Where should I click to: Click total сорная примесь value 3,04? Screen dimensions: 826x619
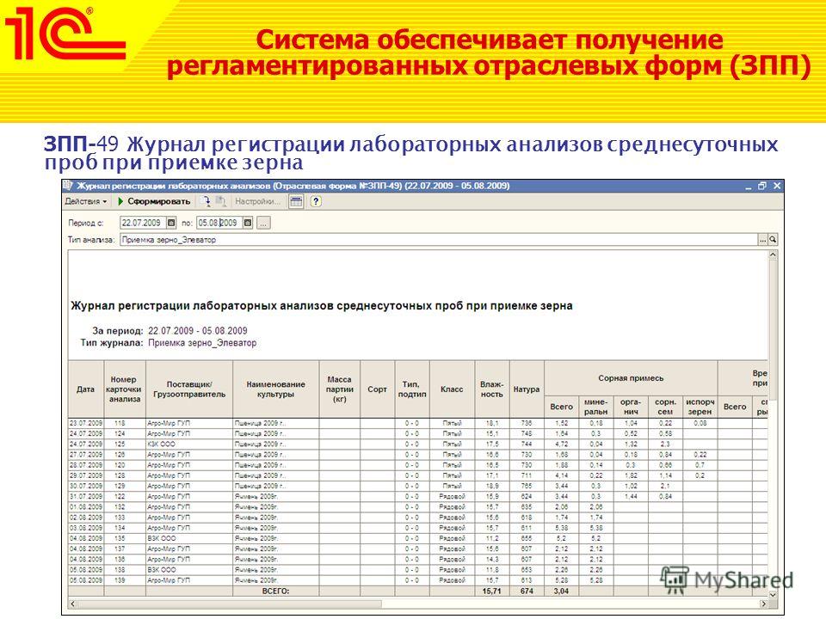click(561, 591)
